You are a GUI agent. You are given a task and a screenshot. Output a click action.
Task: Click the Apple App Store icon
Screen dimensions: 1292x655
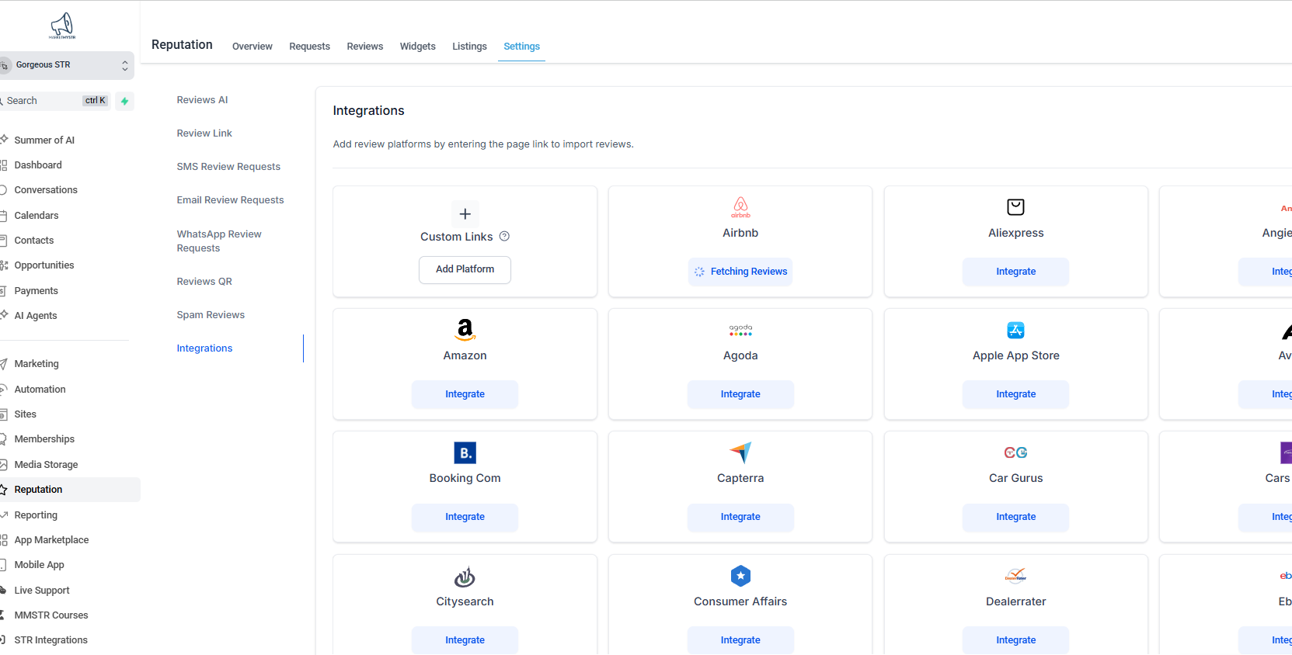click(1015, 330)
